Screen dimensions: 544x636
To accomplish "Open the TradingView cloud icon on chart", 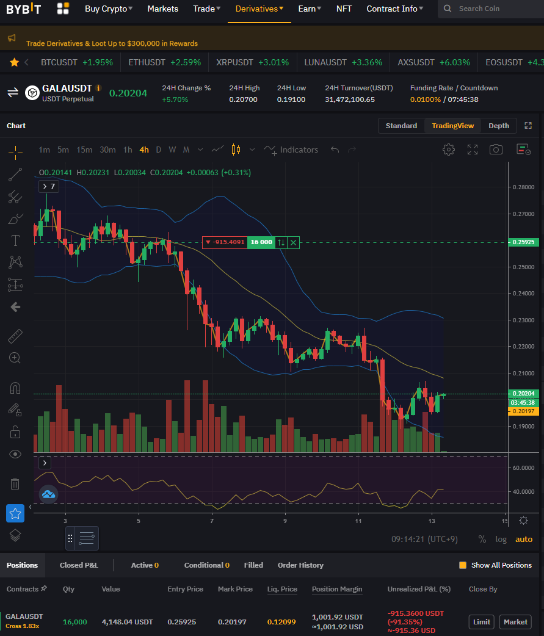I will pyautogui.click(x=48, y=494).
